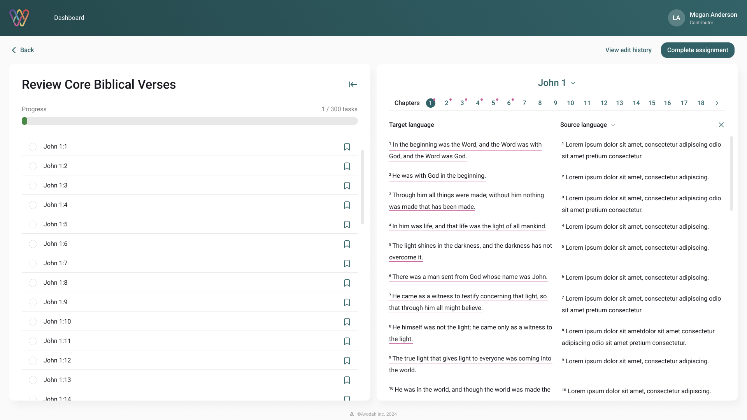This screenshot has width=747, height=420.
Task: Go back using the arrow icon
Action: 14,50
